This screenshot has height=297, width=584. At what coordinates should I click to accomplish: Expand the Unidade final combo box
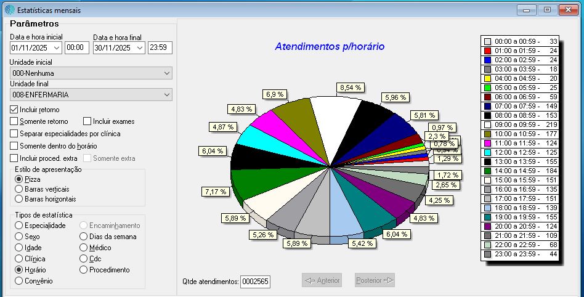click(167, 95)
